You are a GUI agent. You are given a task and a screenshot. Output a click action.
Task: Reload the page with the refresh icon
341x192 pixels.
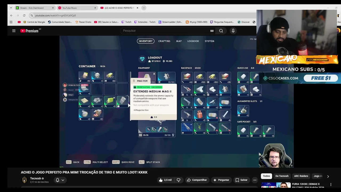click(24, 15)
